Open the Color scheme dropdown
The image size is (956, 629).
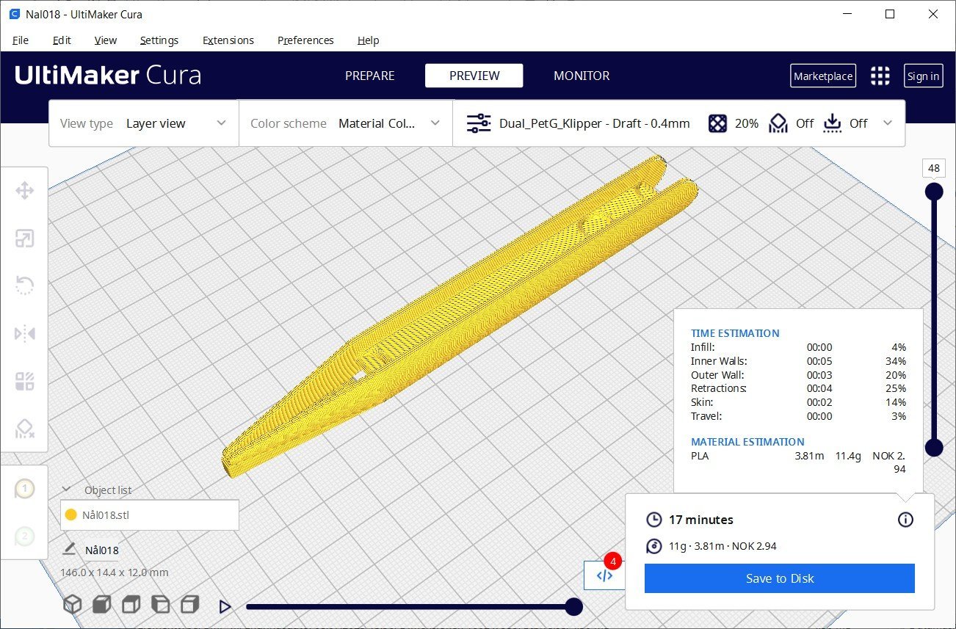(x=346, y=123)
